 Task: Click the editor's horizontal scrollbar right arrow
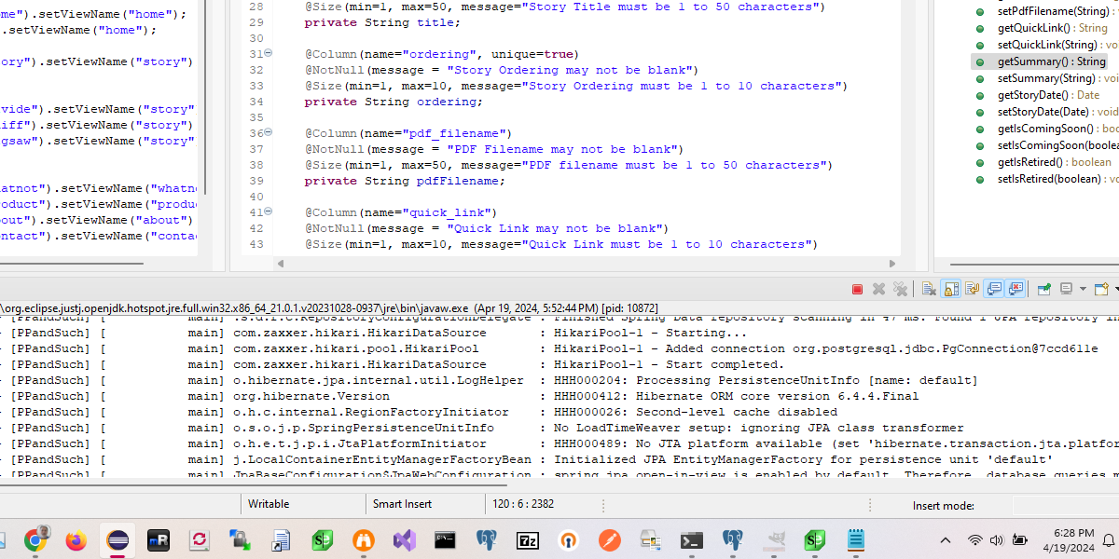[x=893, y=264]
